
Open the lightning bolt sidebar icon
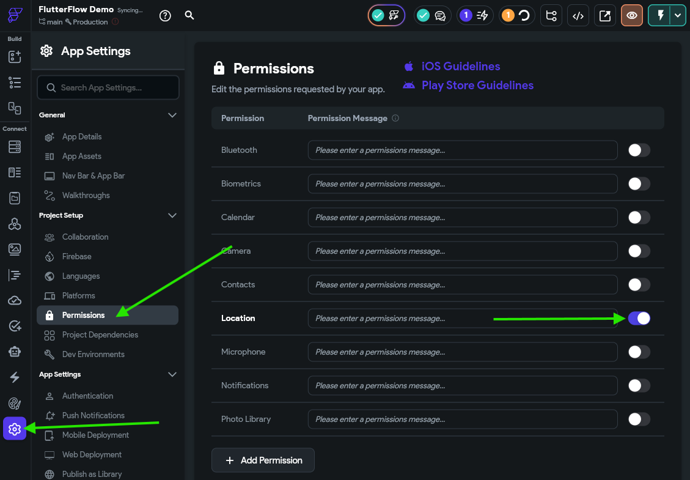(x=15, y=377)
